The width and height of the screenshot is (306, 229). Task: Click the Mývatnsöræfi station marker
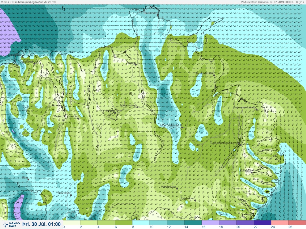(137, 107)
